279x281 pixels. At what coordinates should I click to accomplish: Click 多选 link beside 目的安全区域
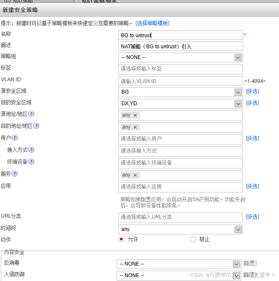point(253,103)
